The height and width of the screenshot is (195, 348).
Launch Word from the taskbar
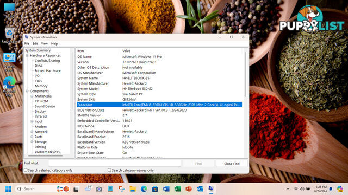(166, 189)
